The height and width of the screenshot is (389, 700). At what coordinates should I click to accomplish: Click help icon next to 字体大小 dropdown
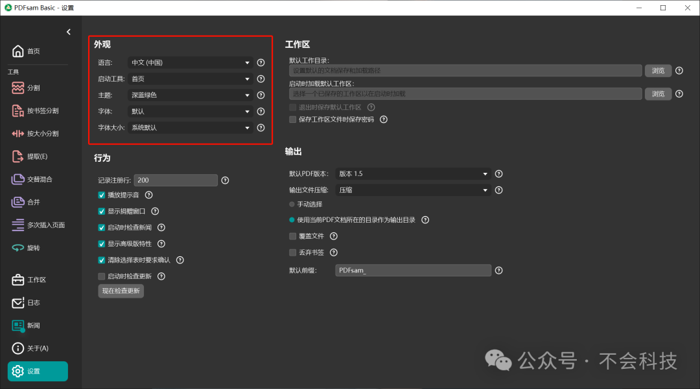click(x=261, y=128)
